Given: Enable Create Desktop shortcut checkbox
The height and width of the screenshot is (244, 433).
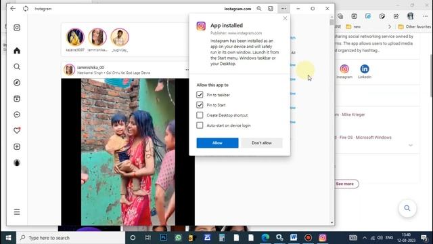Looking at the screenshot, I should click(200, 115).
